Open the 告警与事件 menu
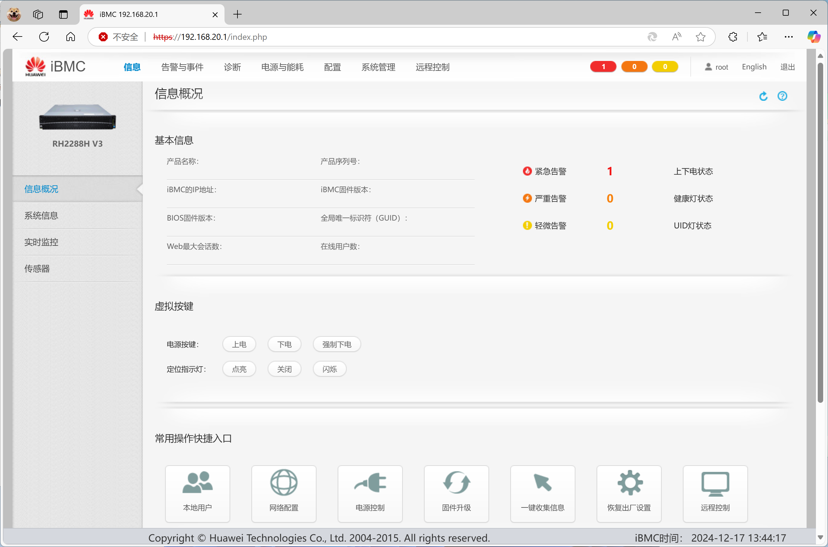The height and width of the screenshot is (547, 828). tap(182, 67)
